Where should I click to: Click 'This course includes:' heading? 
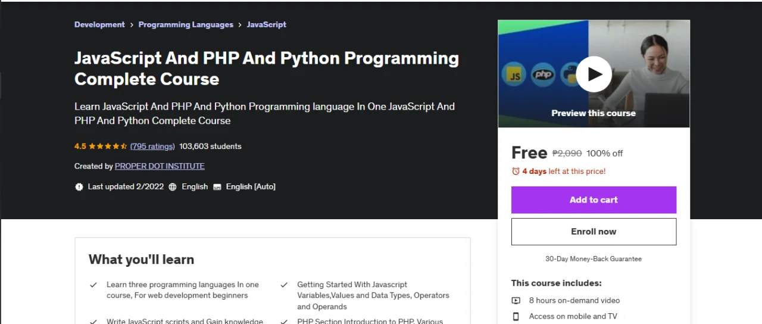[557, 283]
